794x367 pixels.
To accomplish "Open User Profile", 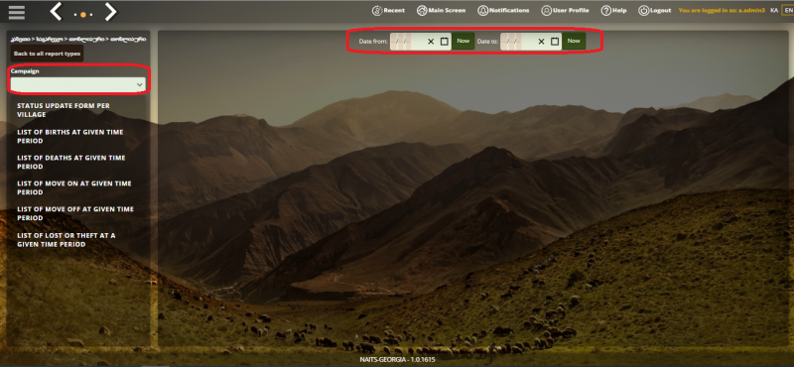I will [565, 11].
